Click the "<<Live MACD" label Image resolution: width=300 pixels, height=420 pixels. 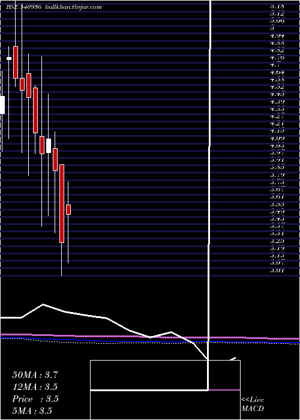pos(253,404)
